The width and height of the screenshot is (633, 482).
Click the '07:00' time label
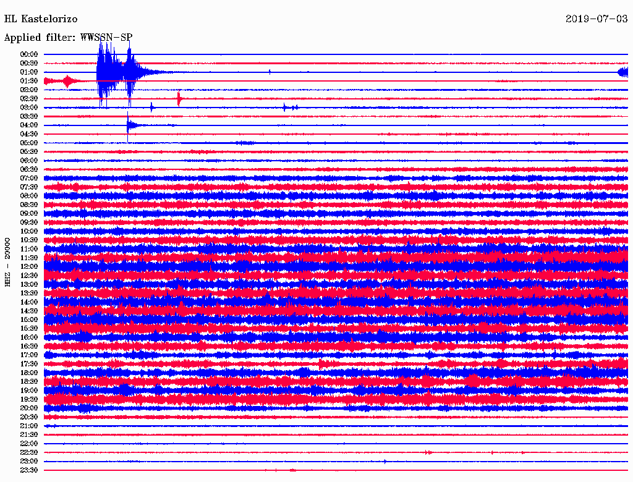pos(29,179)
